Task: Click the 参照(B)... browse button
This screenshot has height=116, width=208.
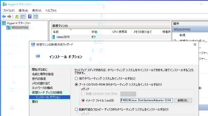Action: click(x=183, y=100)
